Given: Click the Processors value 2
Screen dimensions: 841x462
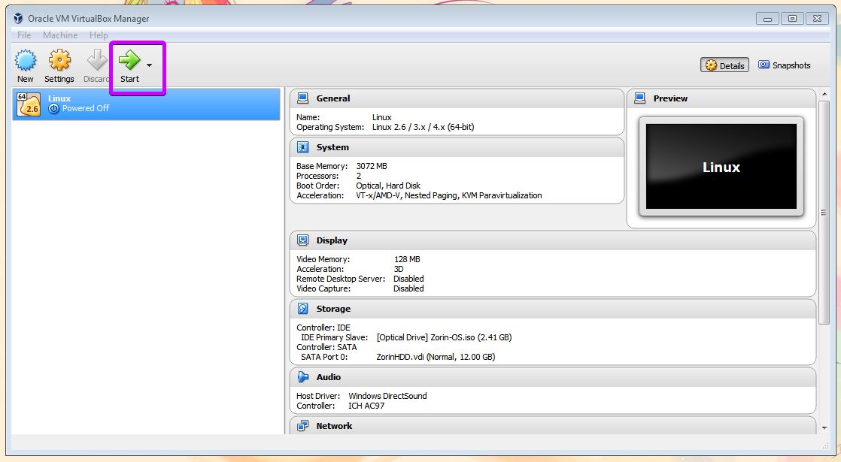Looking at the screenshot, I should [359, 176].
